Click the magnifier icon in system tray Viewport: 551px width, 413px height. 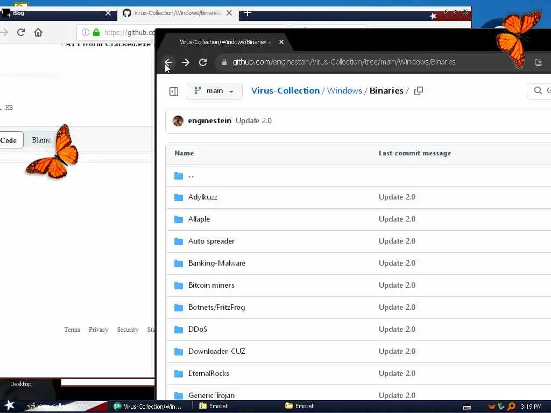click(512, 407)
